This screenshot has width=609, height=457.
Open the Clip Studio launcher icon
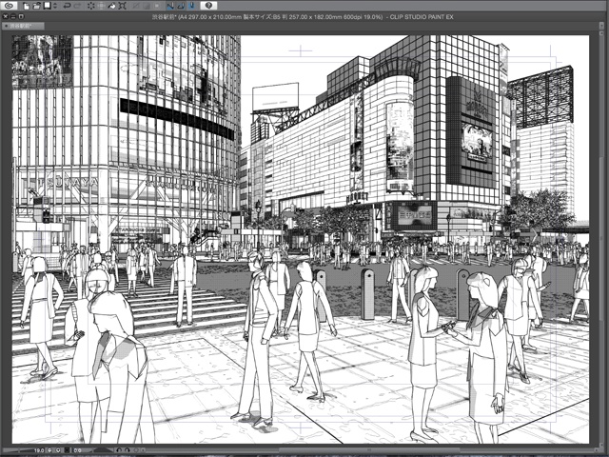(9, 6)
